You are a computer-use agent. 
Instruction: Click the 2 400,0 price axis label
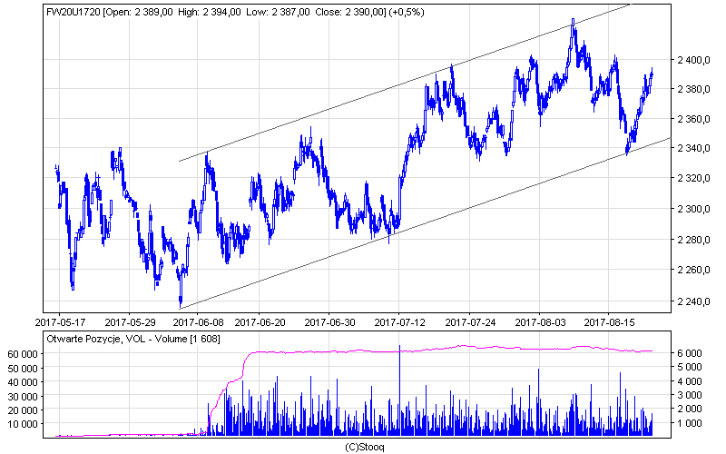(693, 60)
